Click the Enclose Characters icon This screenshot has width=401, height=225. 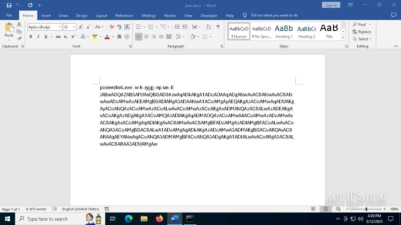[x=127, y=37]
